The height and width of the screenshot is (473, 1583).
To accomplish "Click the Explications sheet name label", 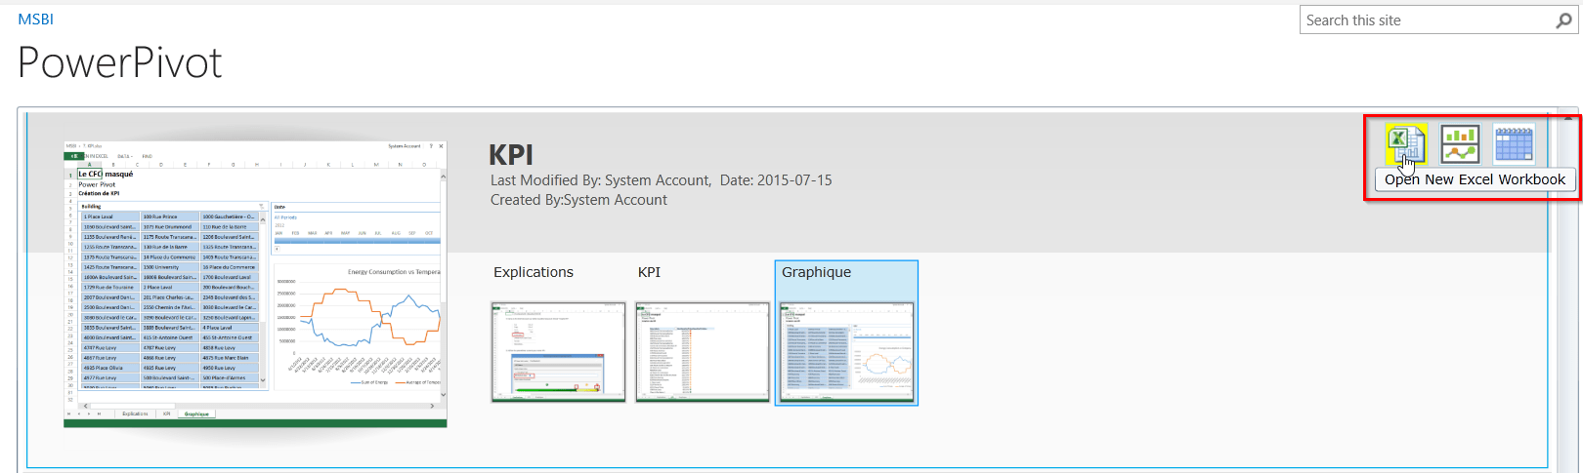I will (x=534, y=272).
